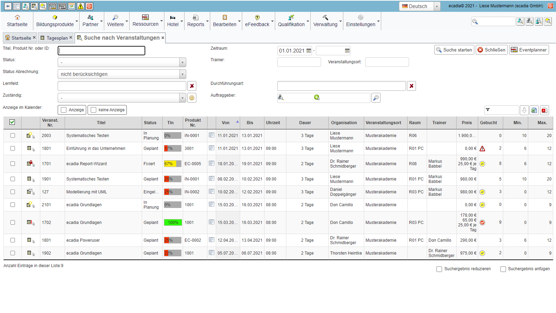This screenshot has height=313, width=556.
Task: Tick checkbox for event 1701 Report-Wizard row
Action: tap(13, 164)
